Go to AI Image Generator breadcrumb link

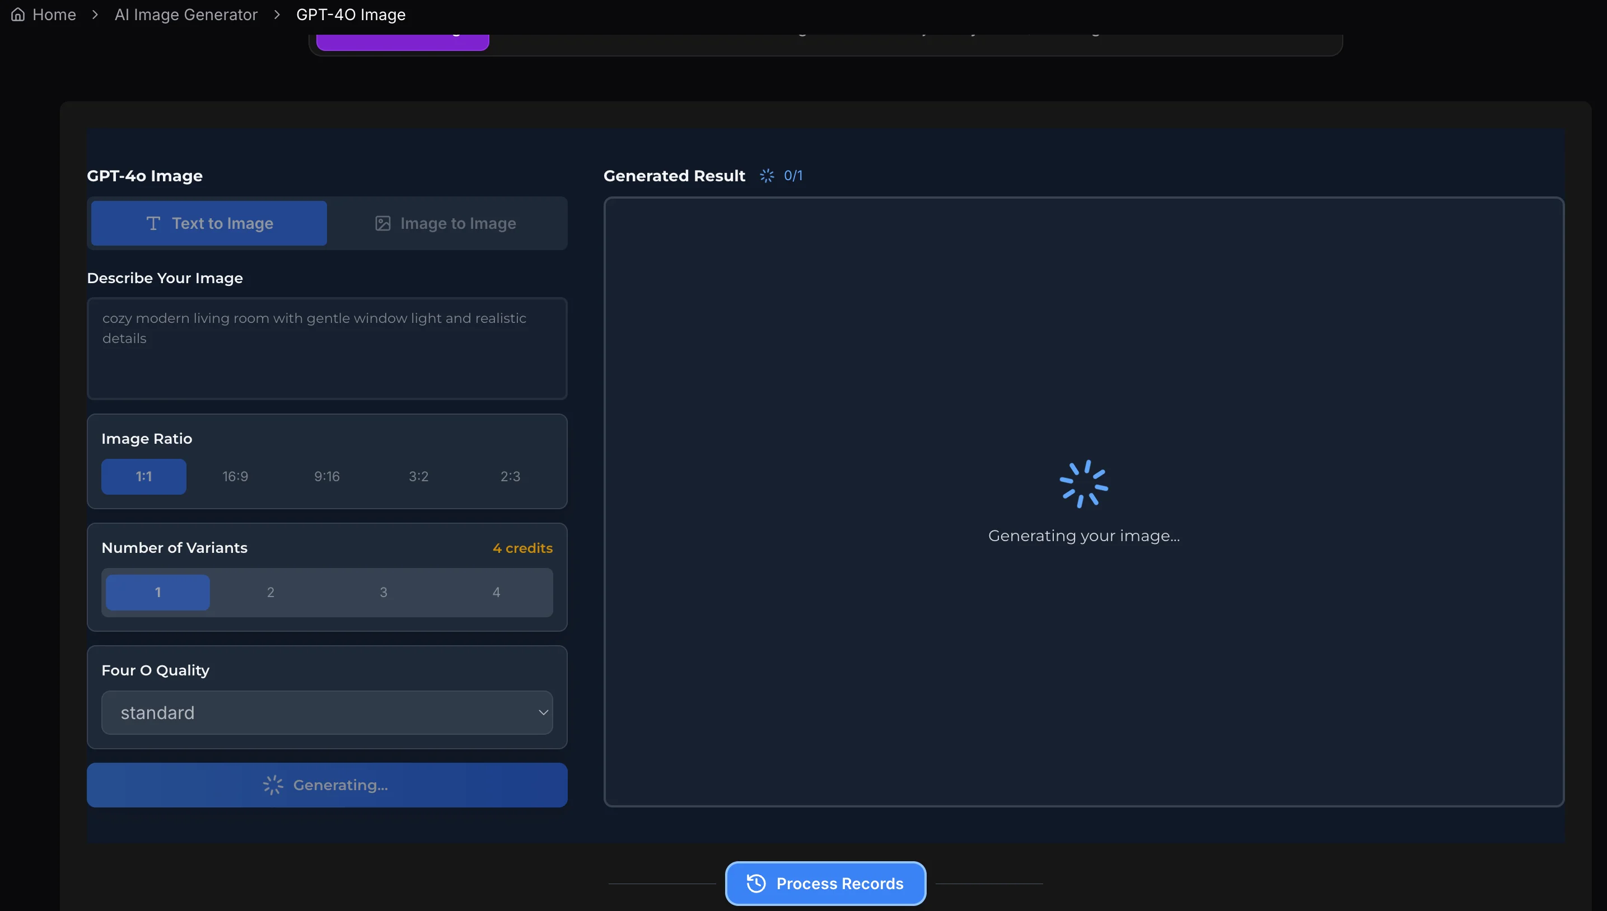point(186,15)
